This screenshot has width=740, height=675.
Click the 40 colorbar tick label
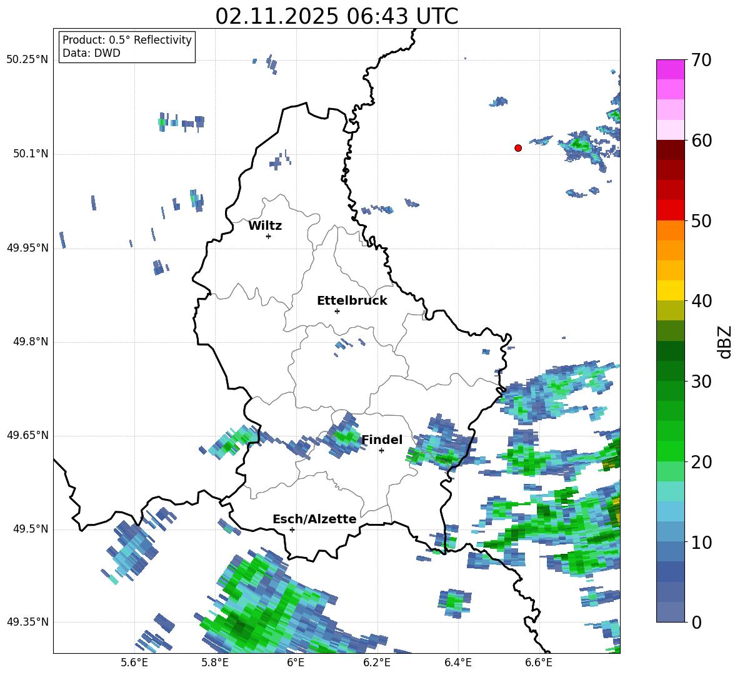(701, 301)
